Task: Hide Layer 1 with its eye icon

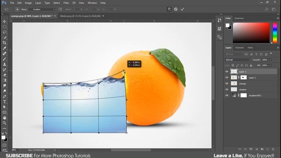Action: coord(227,78)
